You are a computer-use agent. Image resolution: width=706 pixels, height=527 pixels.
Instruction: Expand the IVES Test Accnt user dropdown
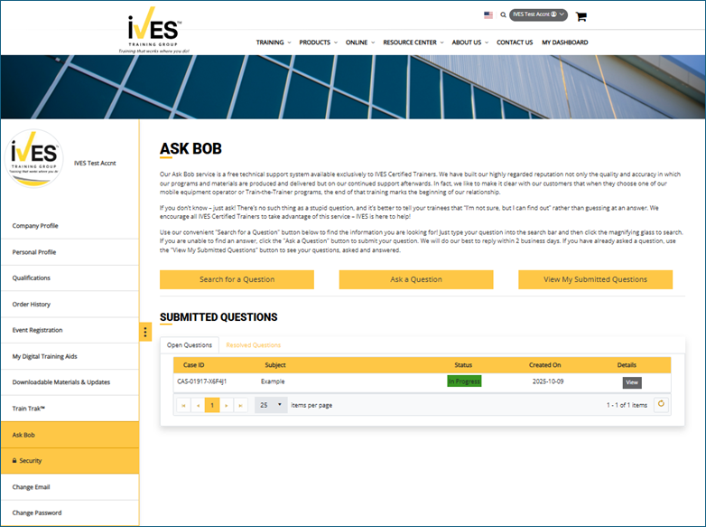538,15
